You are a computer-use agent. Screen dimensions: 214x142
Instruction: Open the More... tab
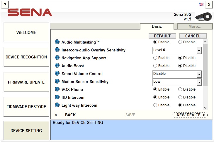(x=195, y=26)
